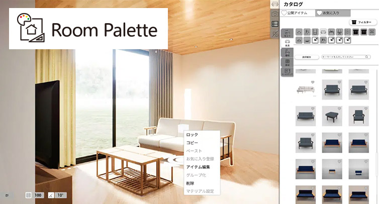Click the grid size value 100
Viewport: 379px width, 204px height.
39,194
